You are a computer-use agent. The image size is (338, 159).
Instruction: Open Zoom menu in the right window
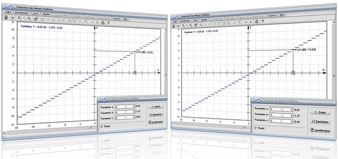(196, 20)
